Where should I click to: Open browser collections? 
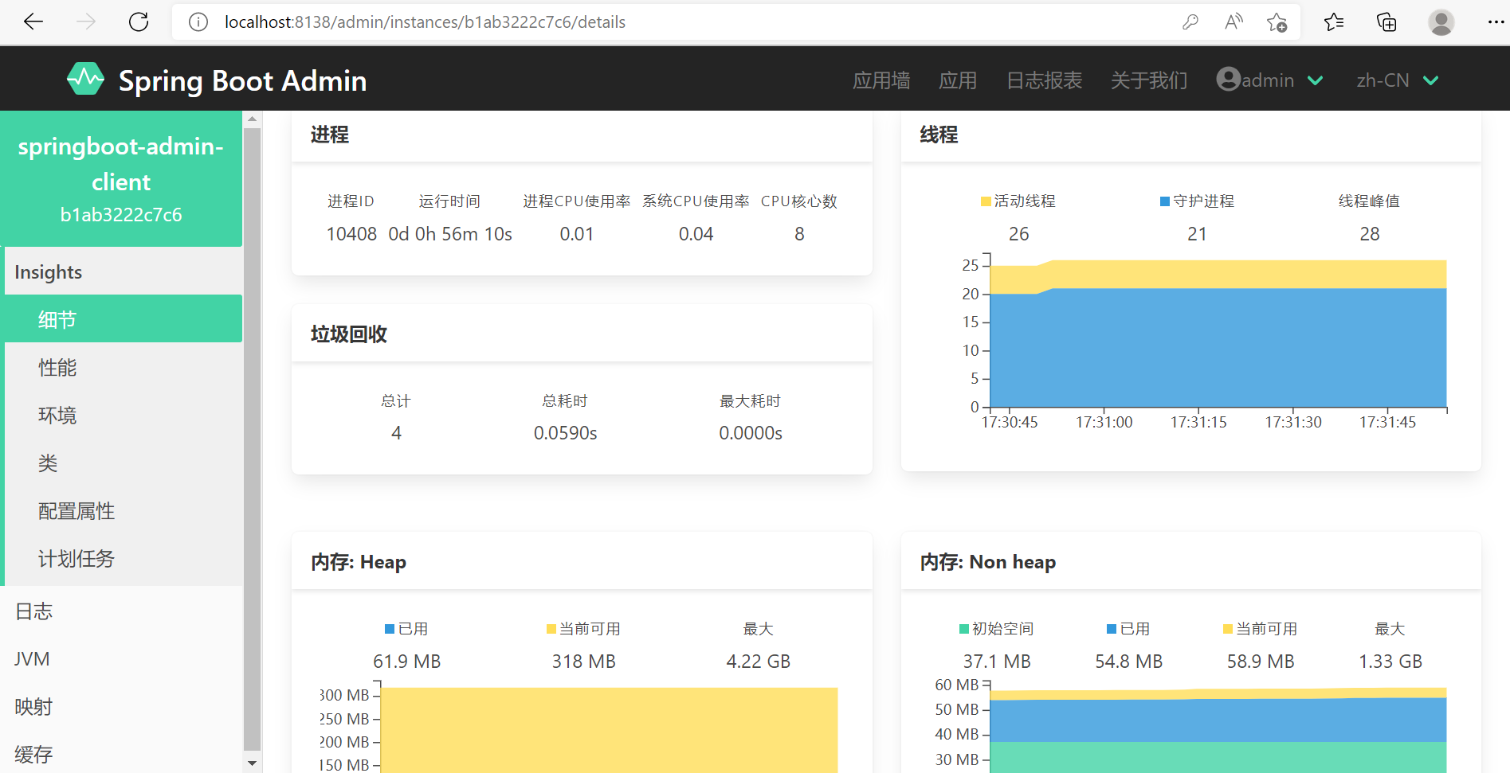click(x=1386, y=22)
